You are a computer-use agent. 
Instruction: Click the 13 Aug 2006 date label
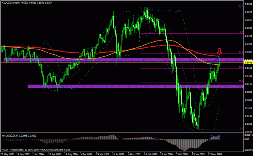click(71, 154)
